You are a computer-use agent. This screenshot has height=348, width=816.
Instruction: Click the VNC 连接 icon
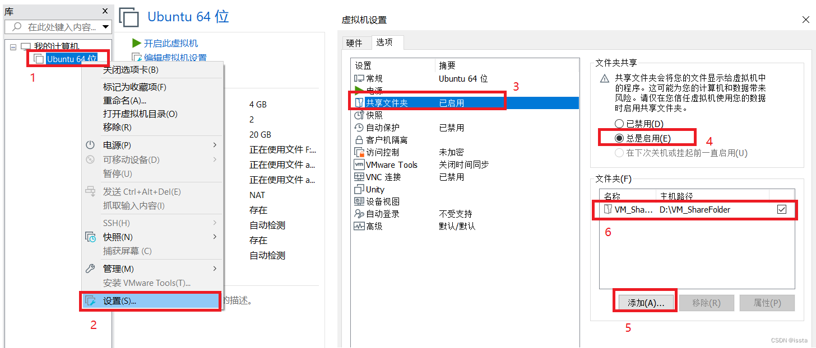(359, 177)
